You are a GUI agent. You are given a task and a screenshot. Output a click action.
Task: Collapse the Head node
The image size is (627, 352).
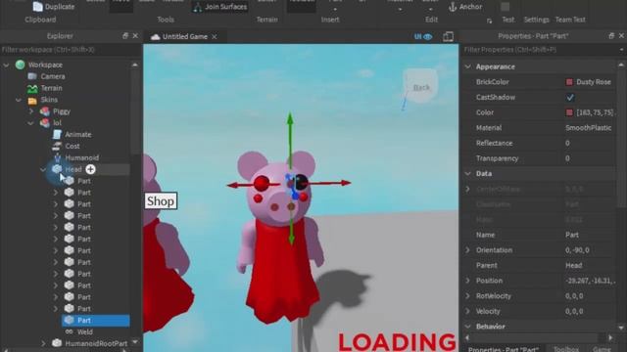point(43,169)
